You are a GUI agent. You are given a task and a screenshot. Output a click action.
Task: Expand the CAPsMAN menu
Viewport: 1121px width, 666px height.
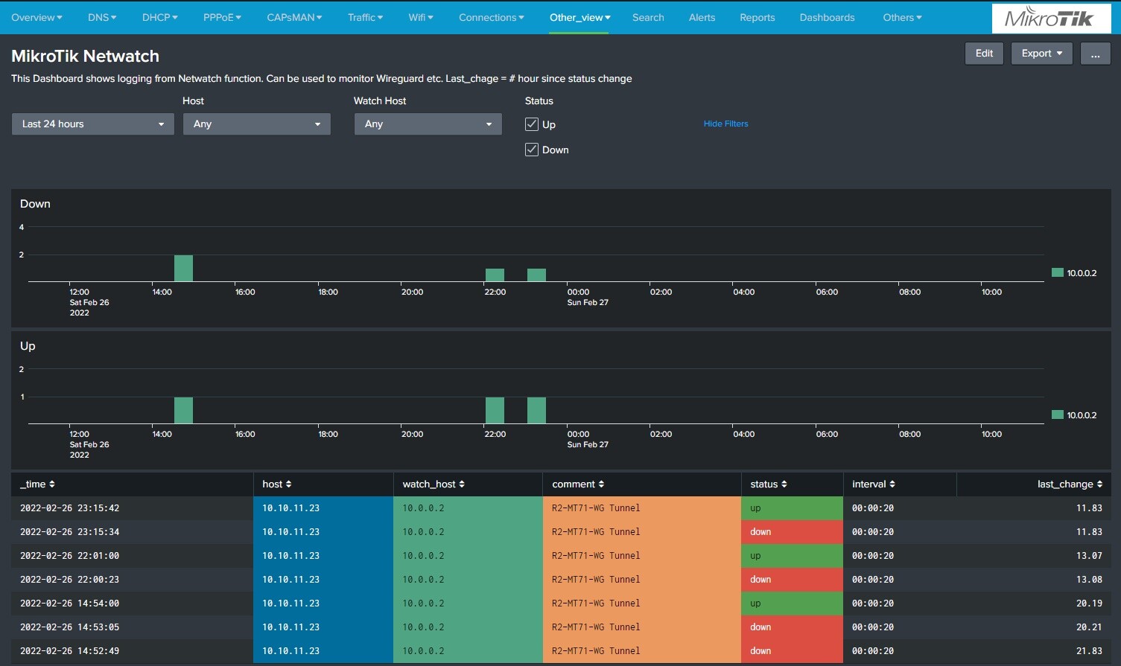(x=294, y=17)
